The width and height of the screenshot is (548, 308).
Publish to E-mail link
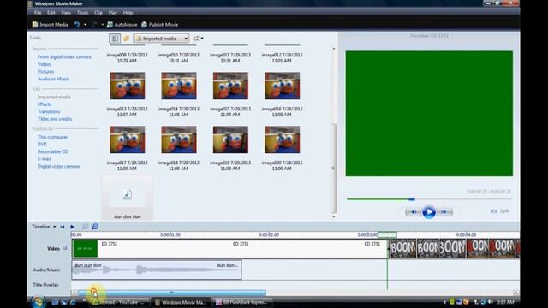pyautogui.click(x=45, y=159)
